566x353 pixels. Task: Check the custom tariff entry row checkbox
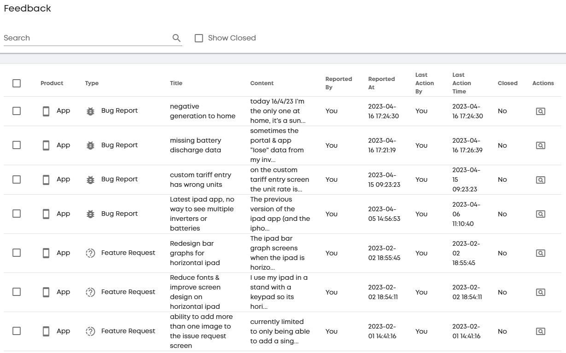point(17,179)
